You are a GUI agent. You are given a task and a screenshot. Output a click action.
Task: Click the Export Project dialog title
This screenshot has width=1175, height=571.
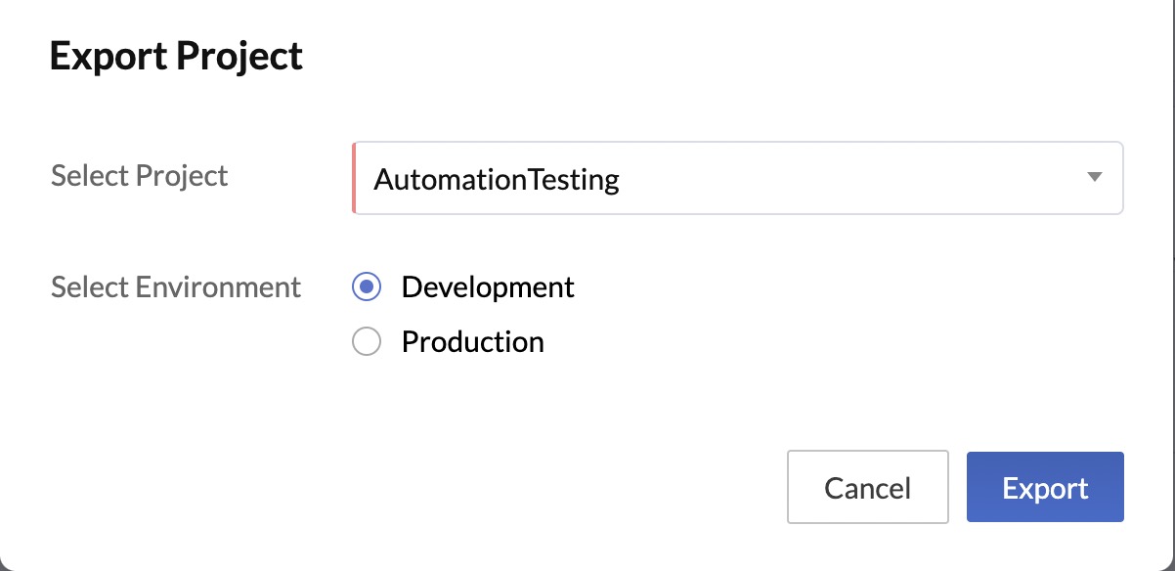(175, 56)
